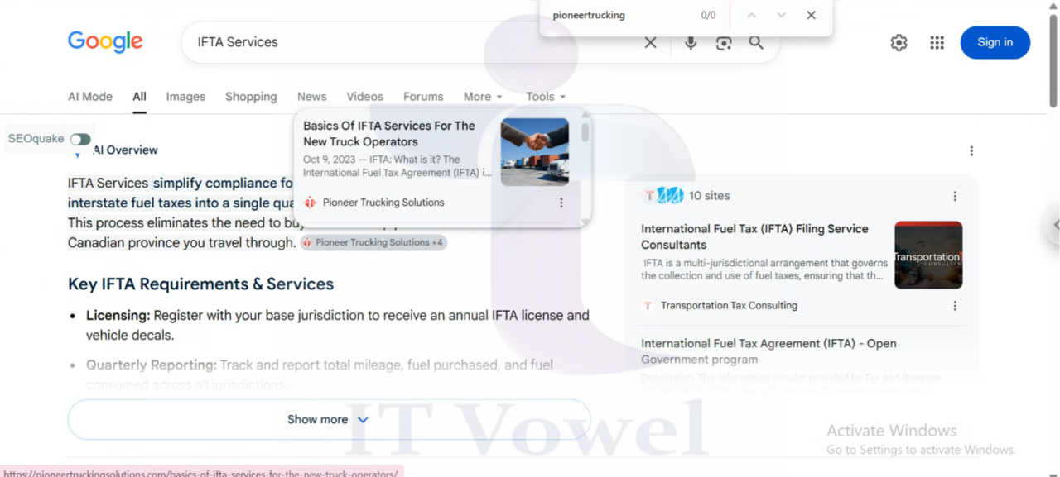
Task: Click the 'Key IFTA Requirements & Services' heading
Action: point(200,284)
